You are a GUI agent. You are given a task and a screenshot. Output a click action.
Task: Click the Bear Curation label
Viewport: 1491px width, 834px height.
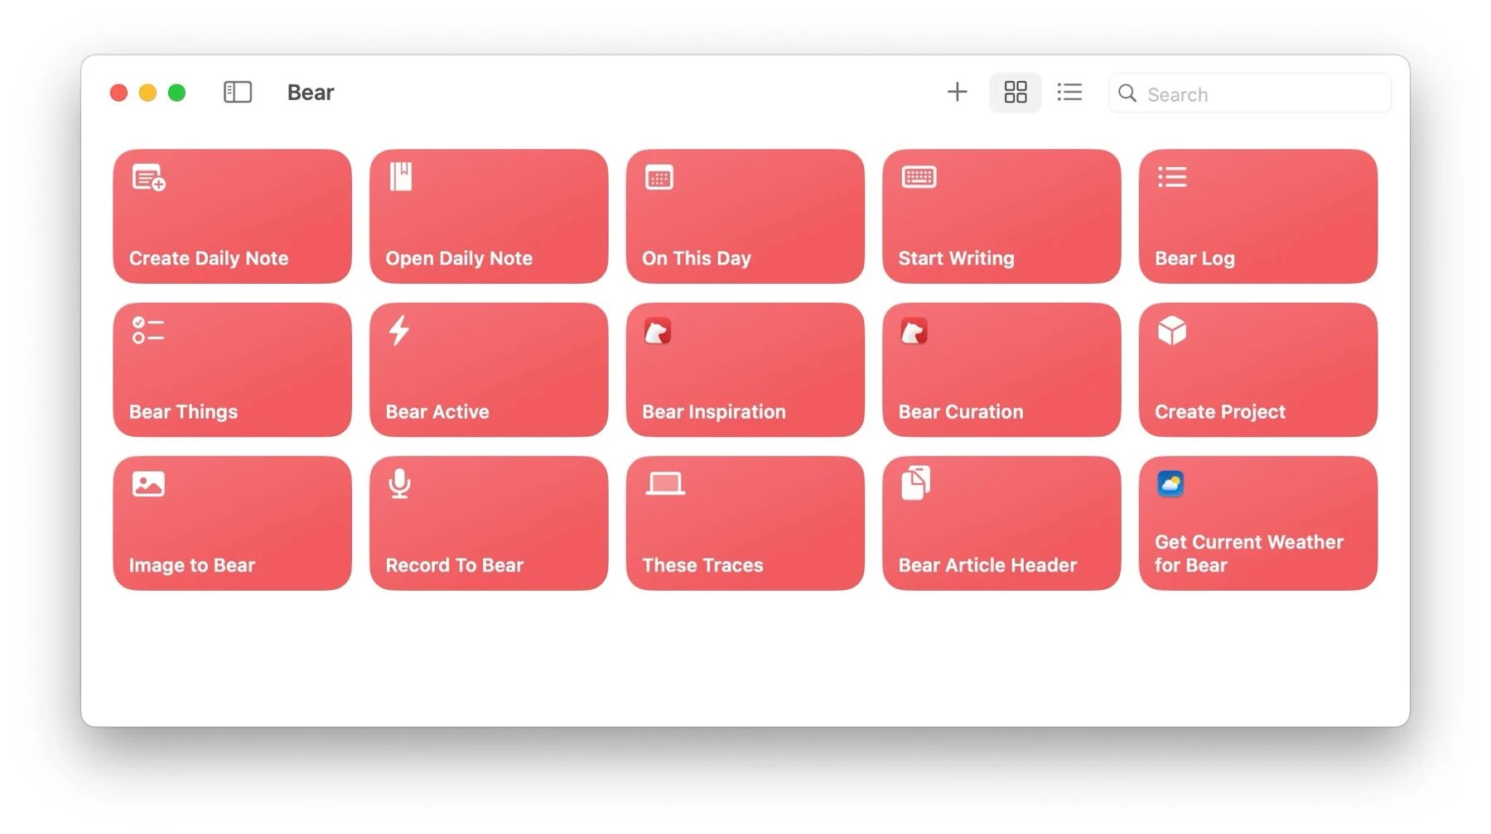point(961,411)
